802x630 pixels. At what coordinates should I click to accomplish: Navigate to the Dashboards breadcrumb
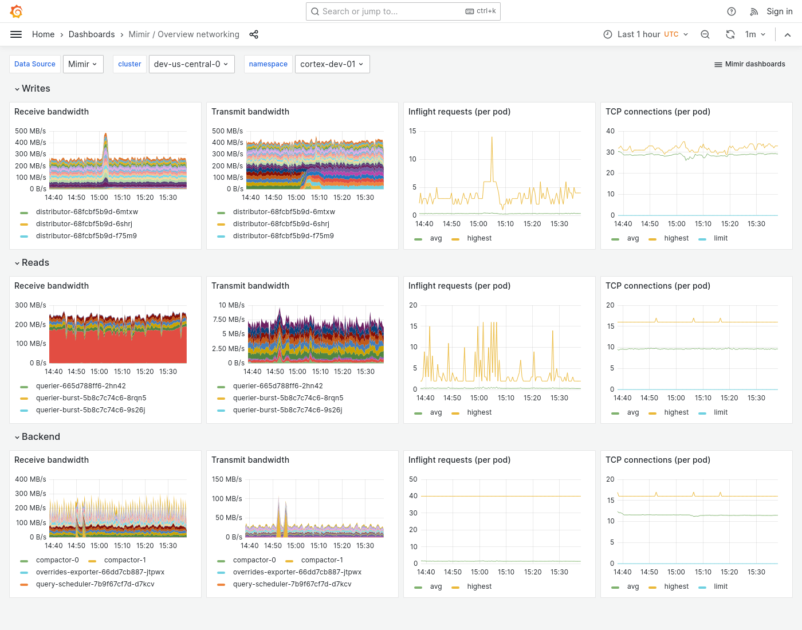click(92, 34)
